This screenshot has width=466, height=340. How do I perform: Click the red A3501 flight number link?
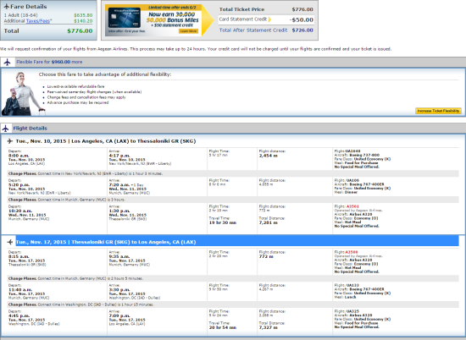(352, 206)
